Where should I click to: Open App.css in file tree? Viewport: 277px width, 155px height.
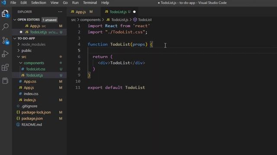click(x=39, y=81)
